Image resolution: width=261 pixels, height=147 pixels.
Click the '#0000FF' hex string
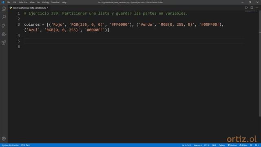[95, 30]
